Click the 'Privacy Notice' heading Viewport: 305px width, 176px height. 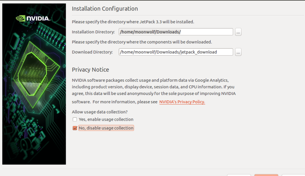click(x=91, y=70)
